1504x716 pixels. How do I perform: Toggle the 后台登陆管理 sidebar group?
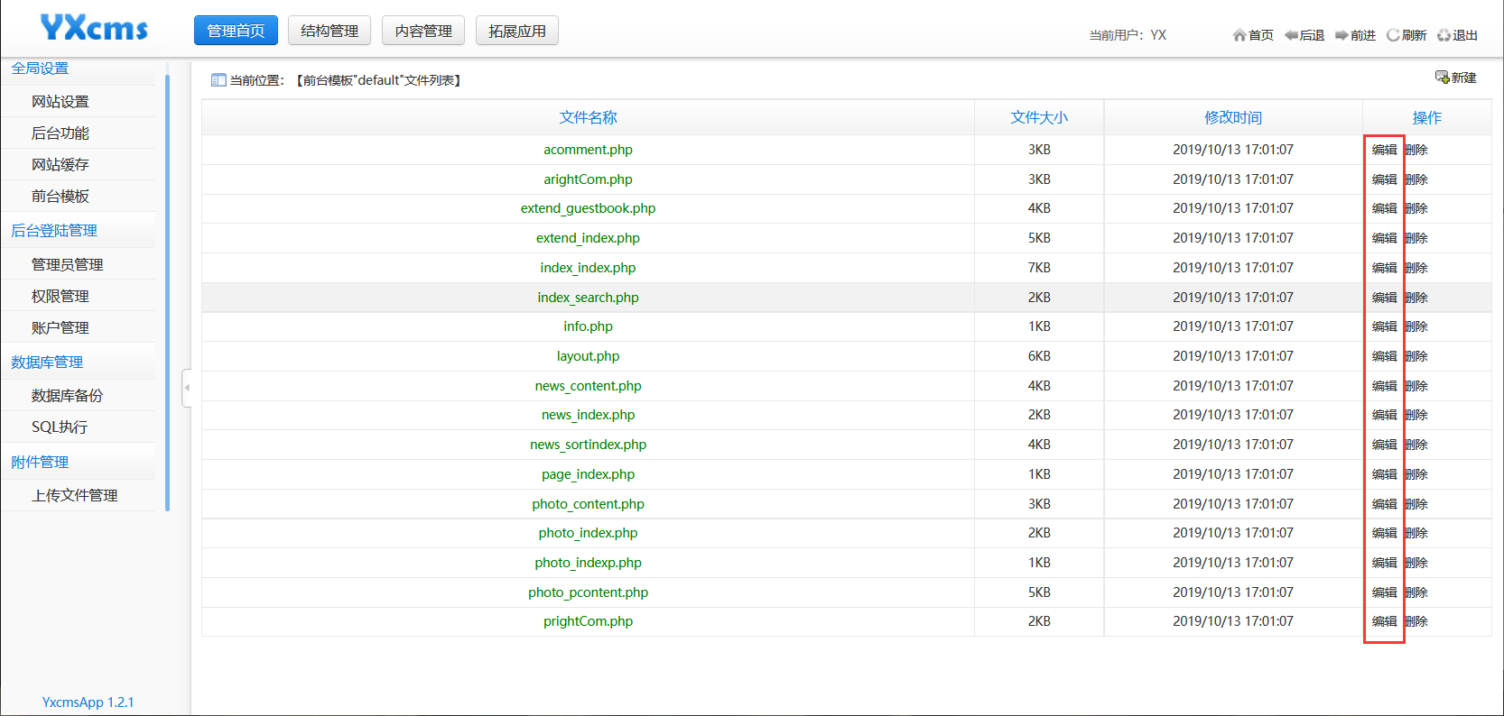(54, 231)
